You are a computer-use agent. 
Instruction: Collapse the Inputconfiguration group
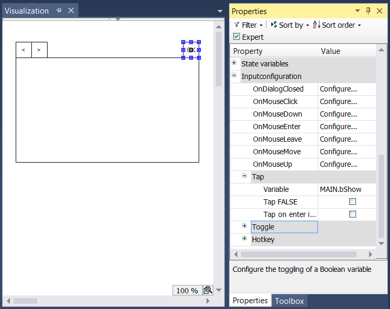(234, 75)
